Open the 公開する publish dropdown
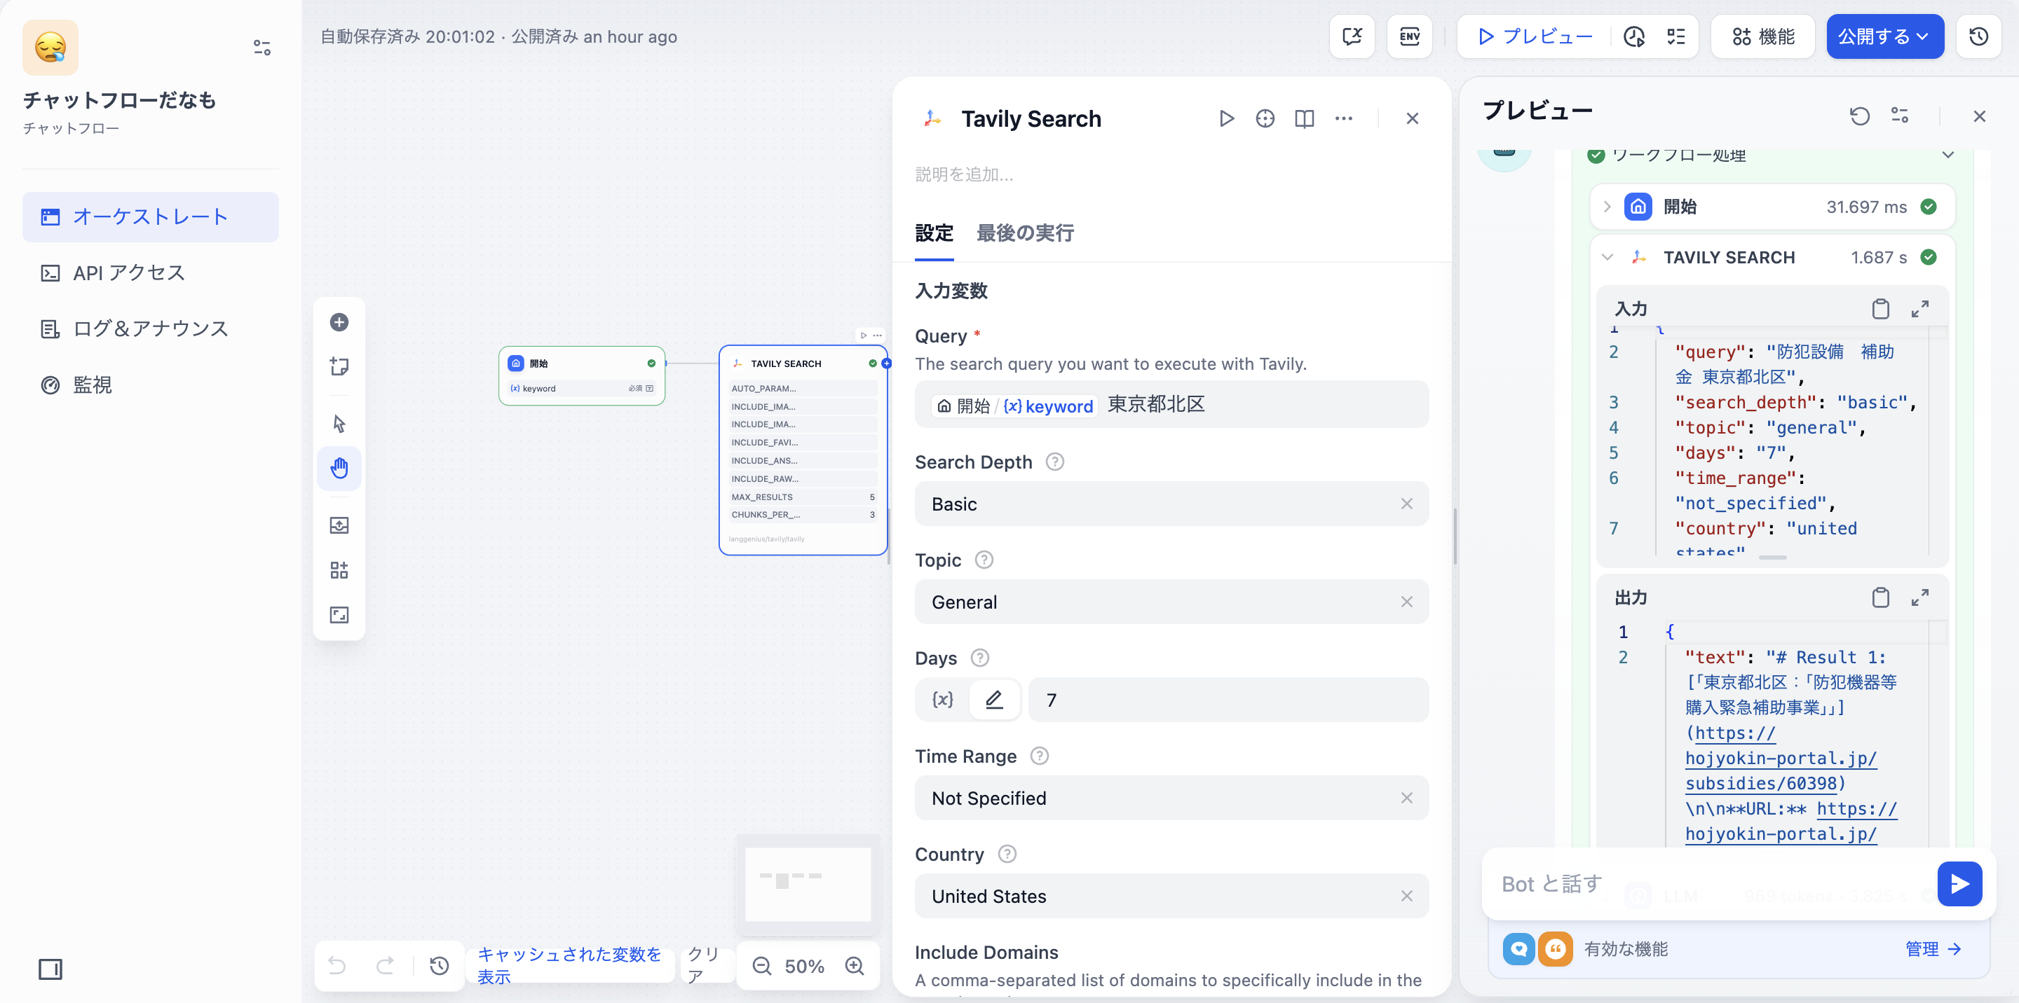The width and height of the screenshot is (2019, 1003). (x=1884, y=36)
